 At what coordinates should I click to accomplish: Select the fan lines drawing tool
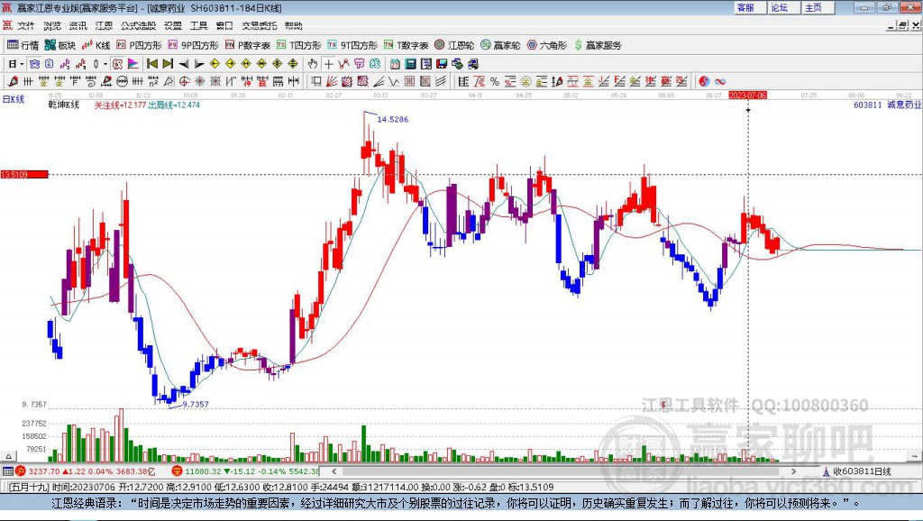(331, 81)
